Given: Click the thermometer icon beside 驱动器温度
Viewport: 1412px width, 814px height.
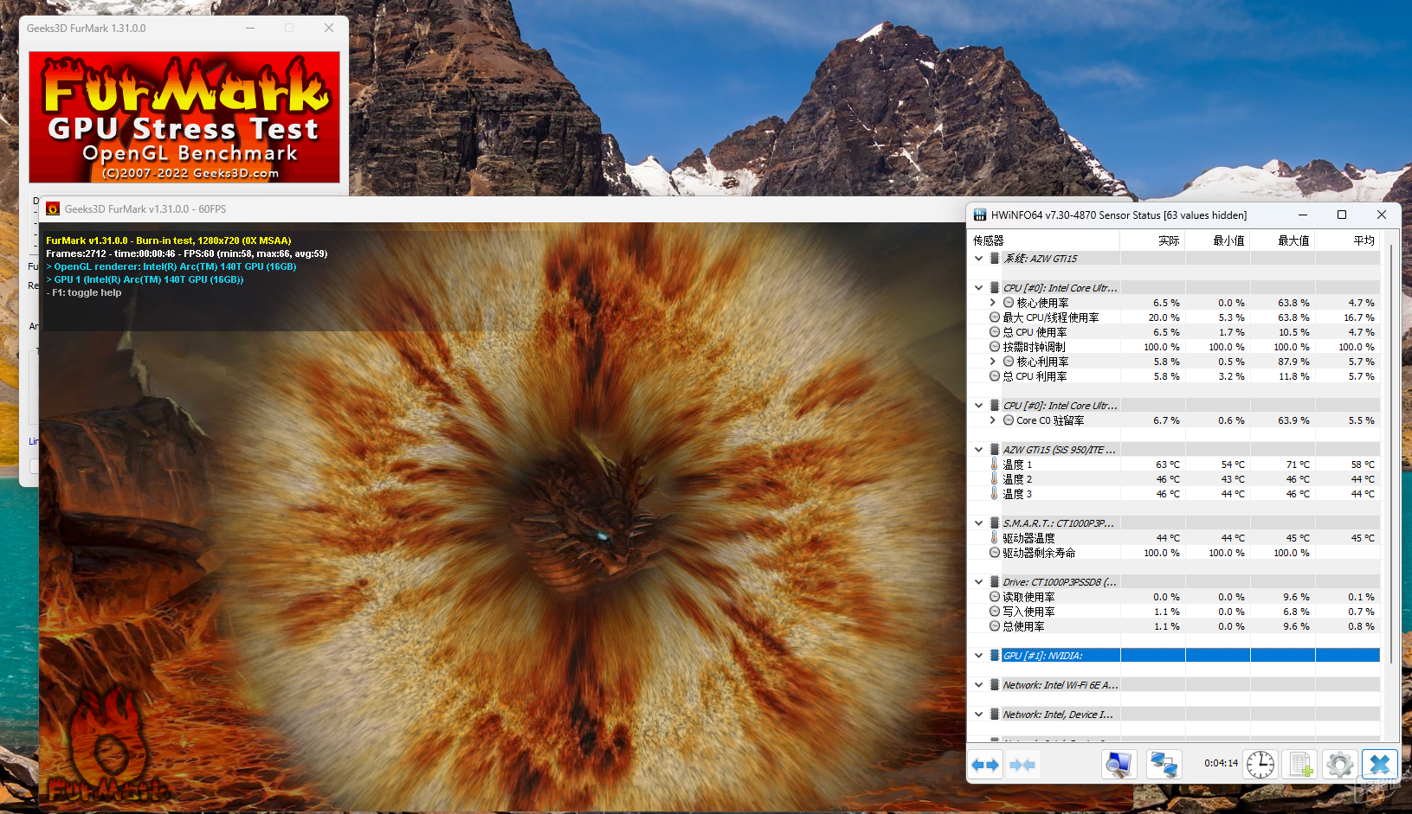Looking at the screenshot, I should point(995,538).
